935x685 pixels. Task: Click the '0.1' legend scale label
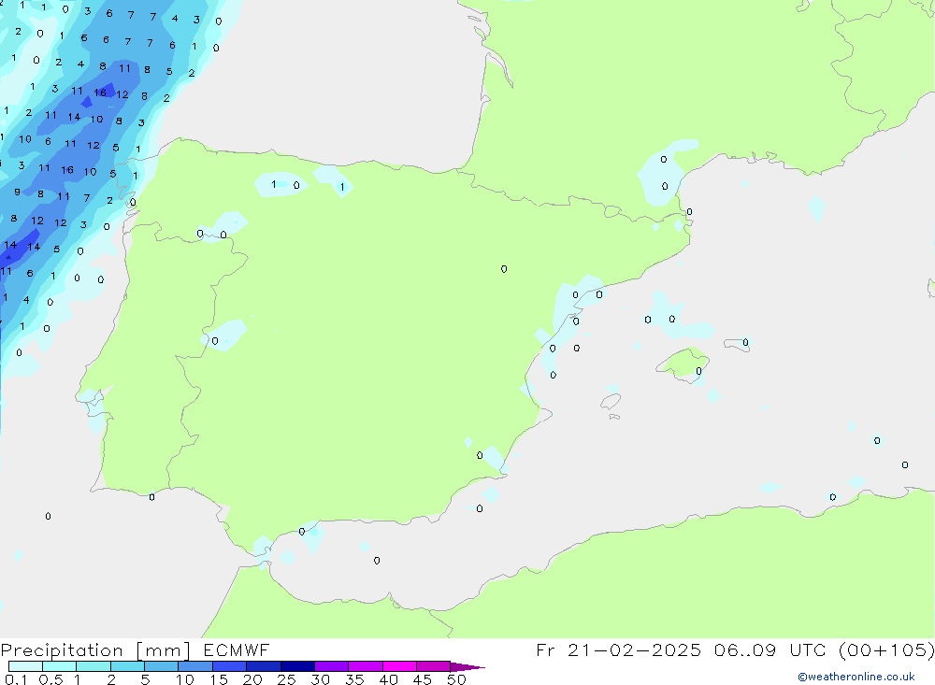point(16,679)
